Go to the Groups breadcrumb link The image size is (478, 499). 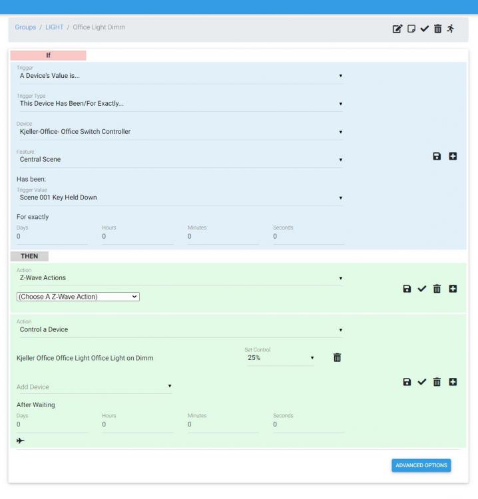pos(25,27)
